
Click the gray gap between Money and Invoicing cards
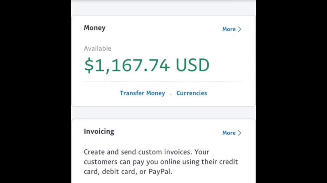click(x=163, y=113)
